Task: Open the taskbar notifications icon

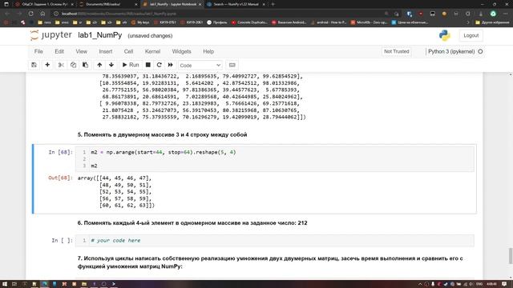Action: click(504, 284)
